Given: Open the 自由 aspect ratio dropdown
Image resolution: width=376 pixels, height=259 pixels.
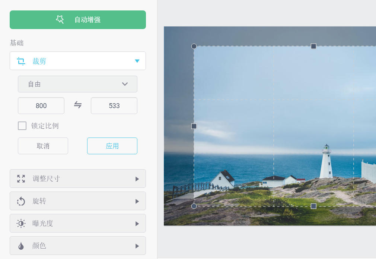Looking at the screenshot, I should 77,84.
